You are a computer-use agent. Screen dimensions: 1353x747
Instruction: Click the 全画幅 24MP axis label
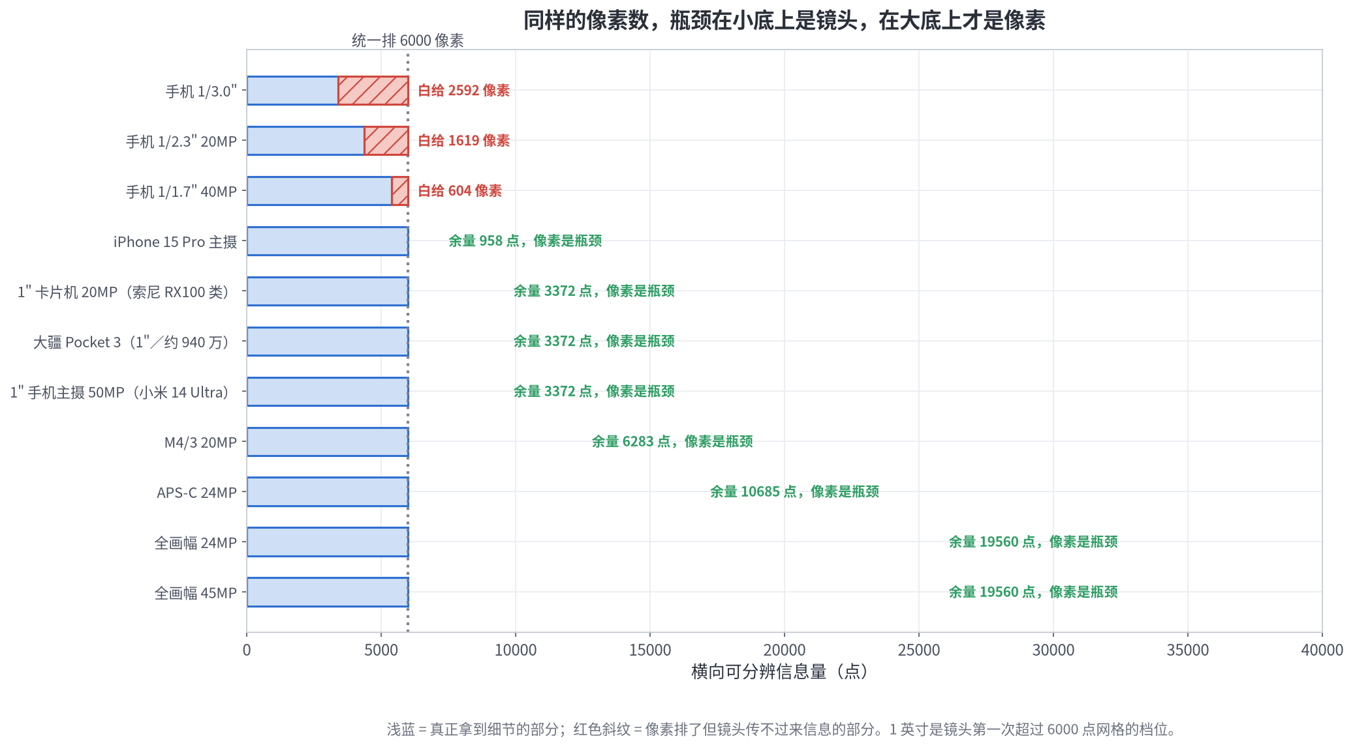coord(196,543)
